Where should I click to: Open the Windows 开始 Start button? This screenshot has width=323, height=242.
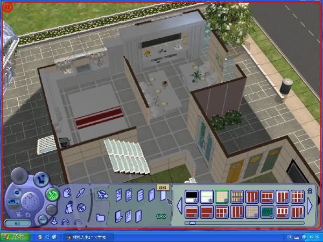[x=15, y=237]
